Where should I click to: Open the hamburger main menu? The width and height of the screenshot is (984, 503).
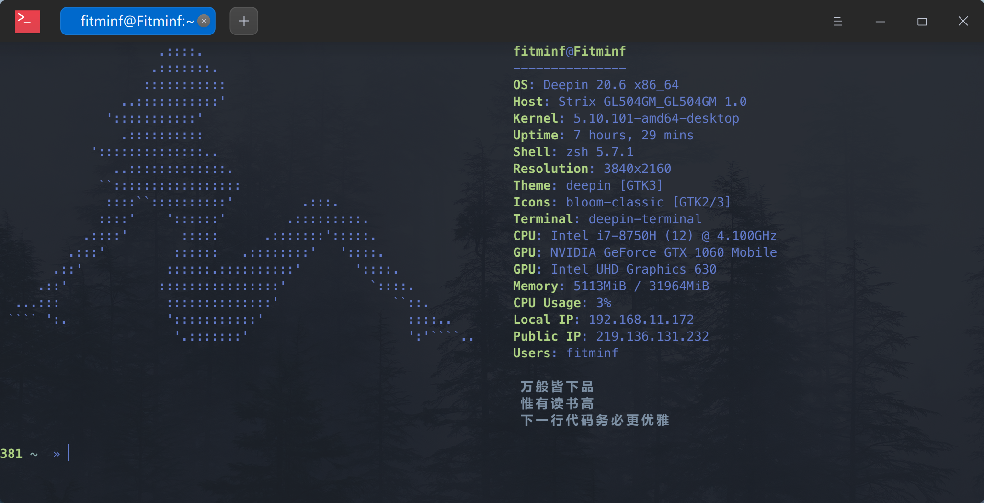[837, 22]
